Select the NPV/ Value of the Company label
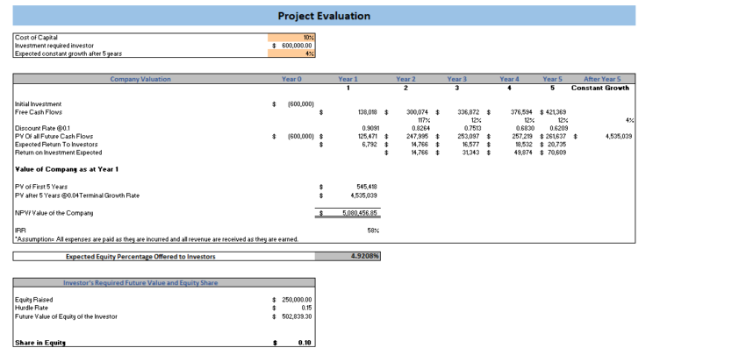Viewport: 746px width, 355px height. pos(54,213)
